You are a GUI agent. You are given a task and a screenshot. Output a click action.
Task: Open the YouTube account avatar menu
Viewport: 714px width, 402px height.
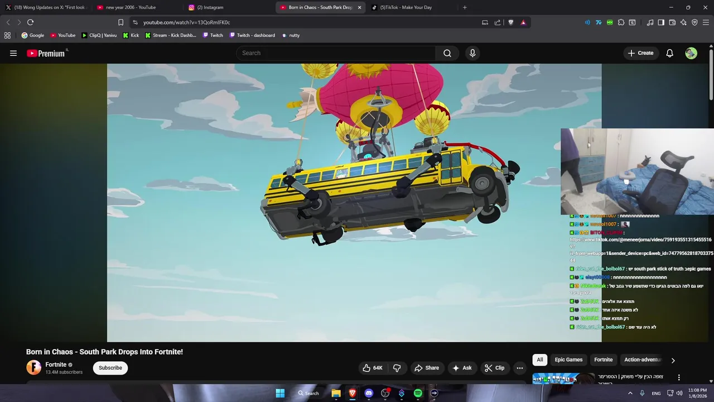(691, 53)
